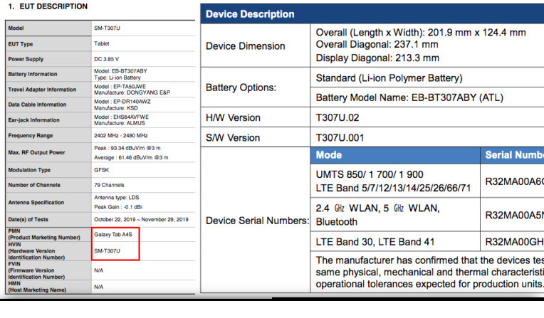Click the 'Serial Number' column header
Screen dimensions: 544x318
[515, 155]
